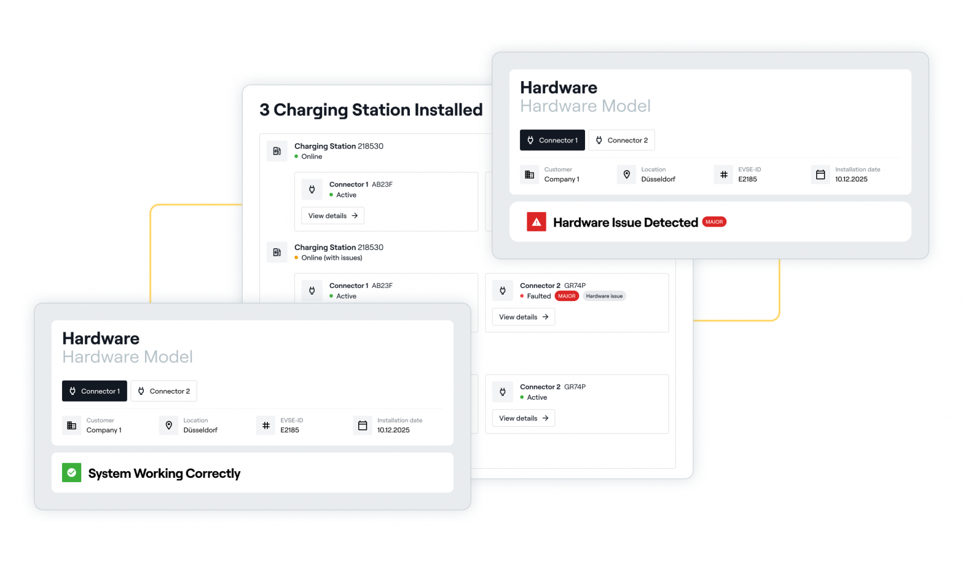Click the charging station icon marked with issues
This screenshot has width=963, height=562.
[277, 252]
